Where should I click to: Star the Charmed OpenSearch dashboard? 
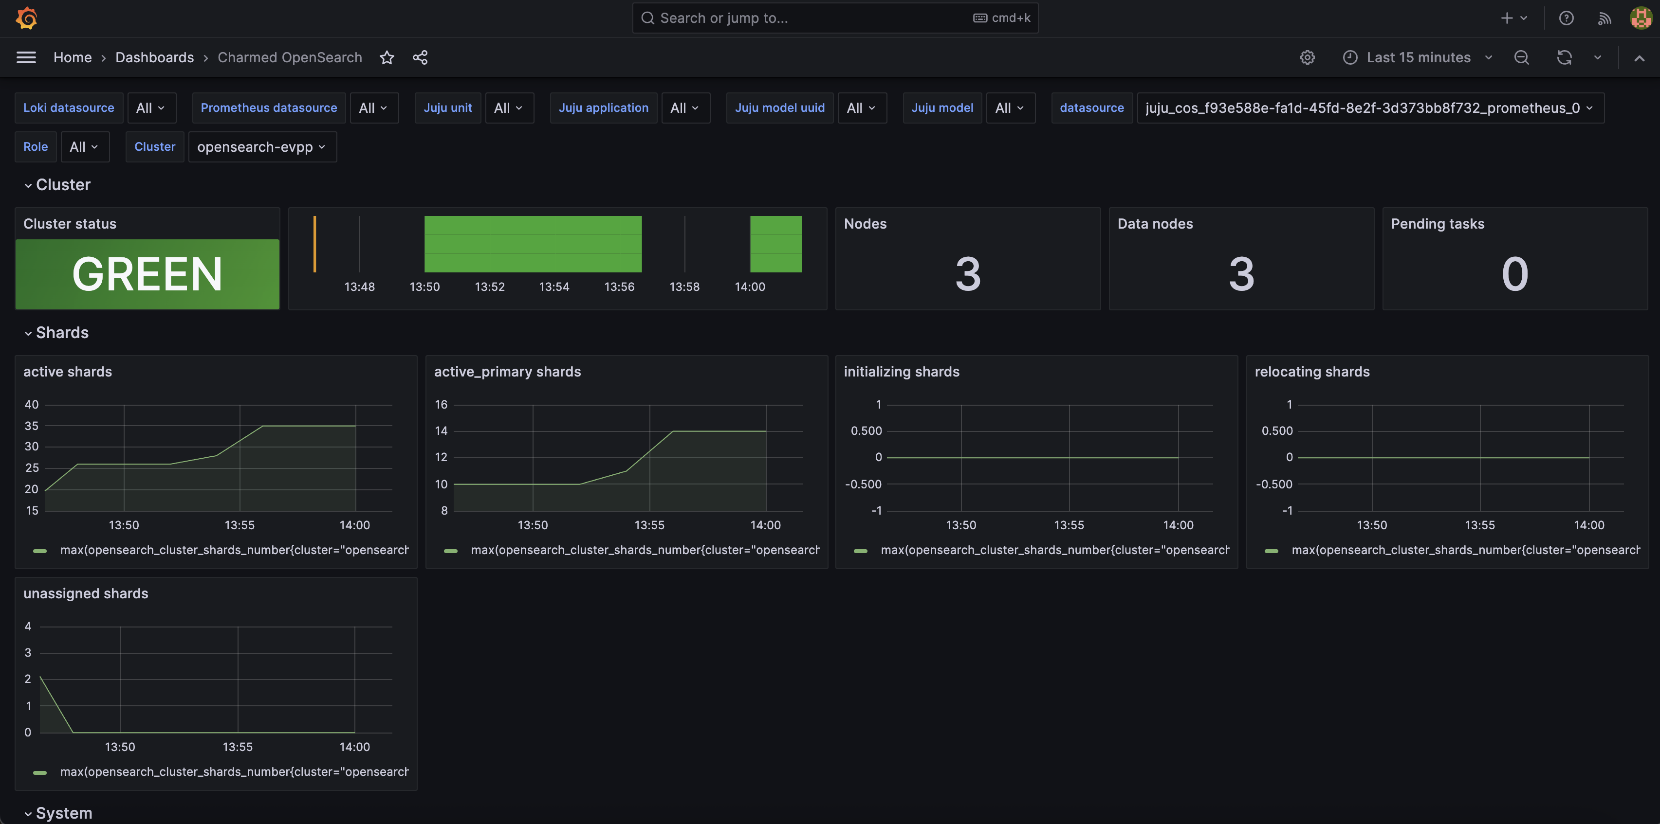coord(387,57)
